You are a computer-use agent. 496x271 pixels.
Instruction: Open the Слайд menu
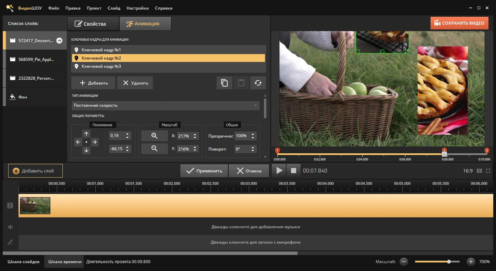coord(114,8)
